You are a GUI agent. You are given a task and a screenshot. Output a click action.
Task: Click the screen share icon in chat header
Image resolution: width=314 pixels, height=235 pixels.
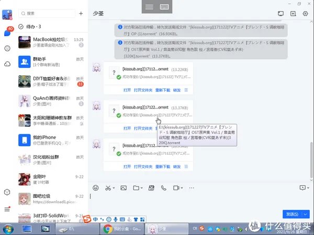point(281,14)
